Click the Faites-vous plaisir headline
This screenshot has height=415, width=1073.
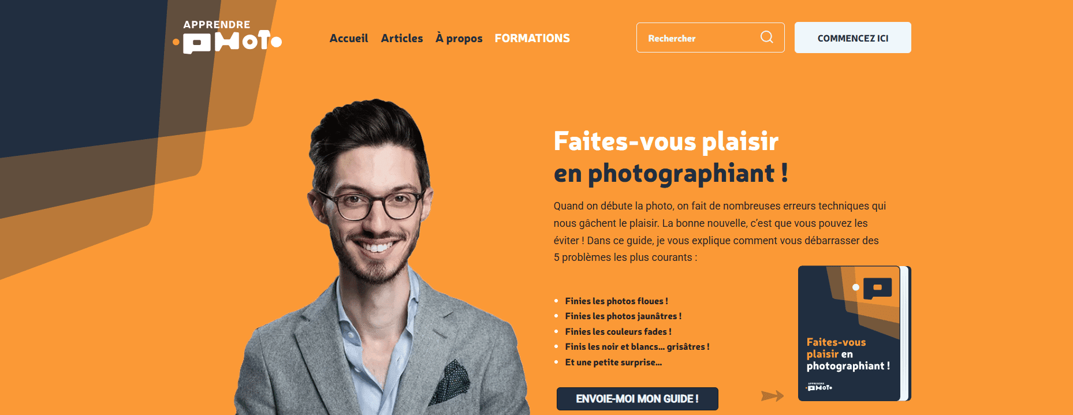670,157
